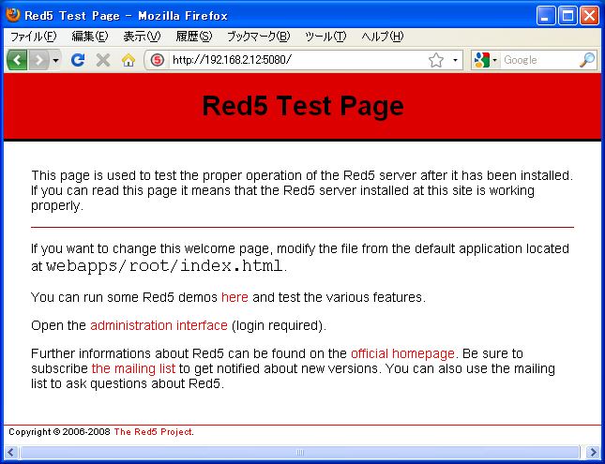The height and width of the screenshot is (464, 605).
Task: Click the Firefox logo in title bar
Action: click(13, 15)
